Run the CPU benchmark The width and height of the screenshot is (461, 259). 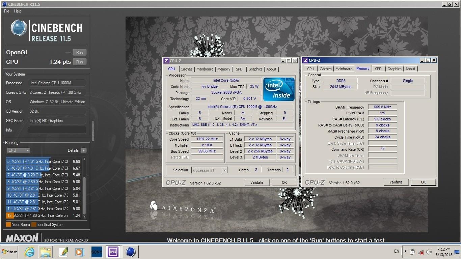[x=80, y=62]
